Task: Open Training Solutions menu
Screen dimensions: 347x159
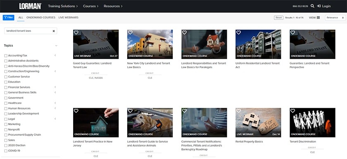Action: pos(63,6)
